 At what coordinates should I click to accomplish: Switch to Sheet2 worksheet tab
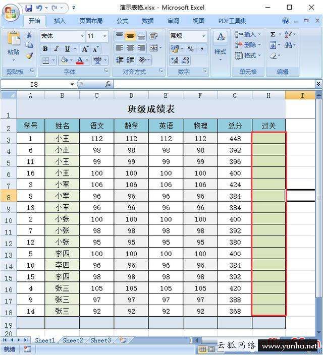(x=73, y=340)
